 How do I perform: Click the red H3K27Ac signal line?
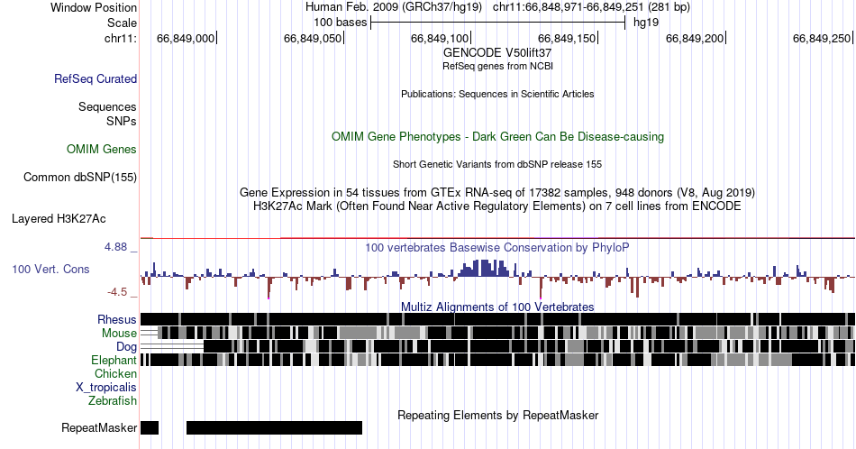(x=497, y=238)
